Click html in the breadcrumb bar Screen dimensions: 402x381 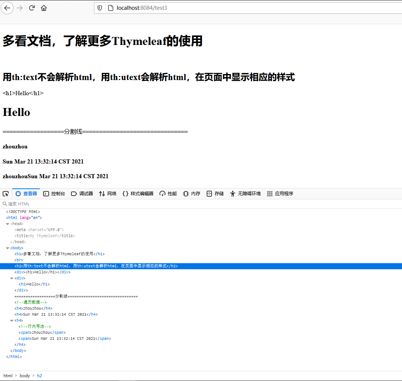(x=8, y=376)
